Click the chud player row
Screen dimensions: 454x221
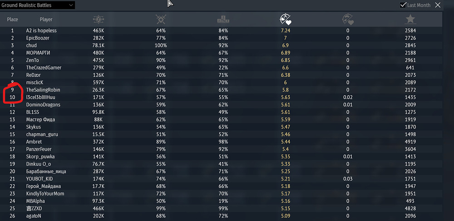point(31,45)
